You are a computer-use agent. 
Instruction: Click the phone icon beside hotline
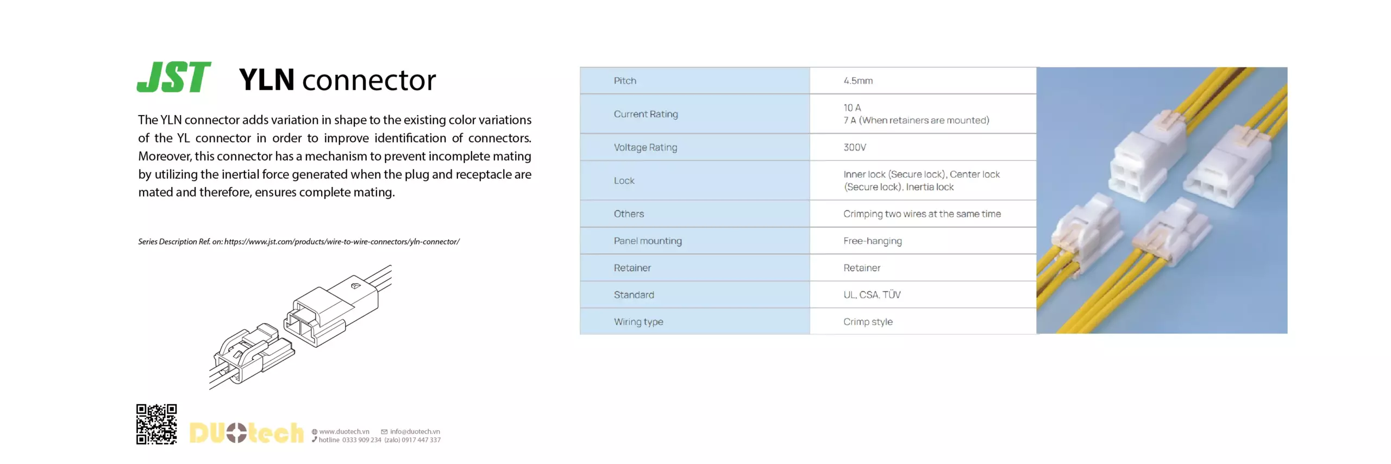coord(314,440)
